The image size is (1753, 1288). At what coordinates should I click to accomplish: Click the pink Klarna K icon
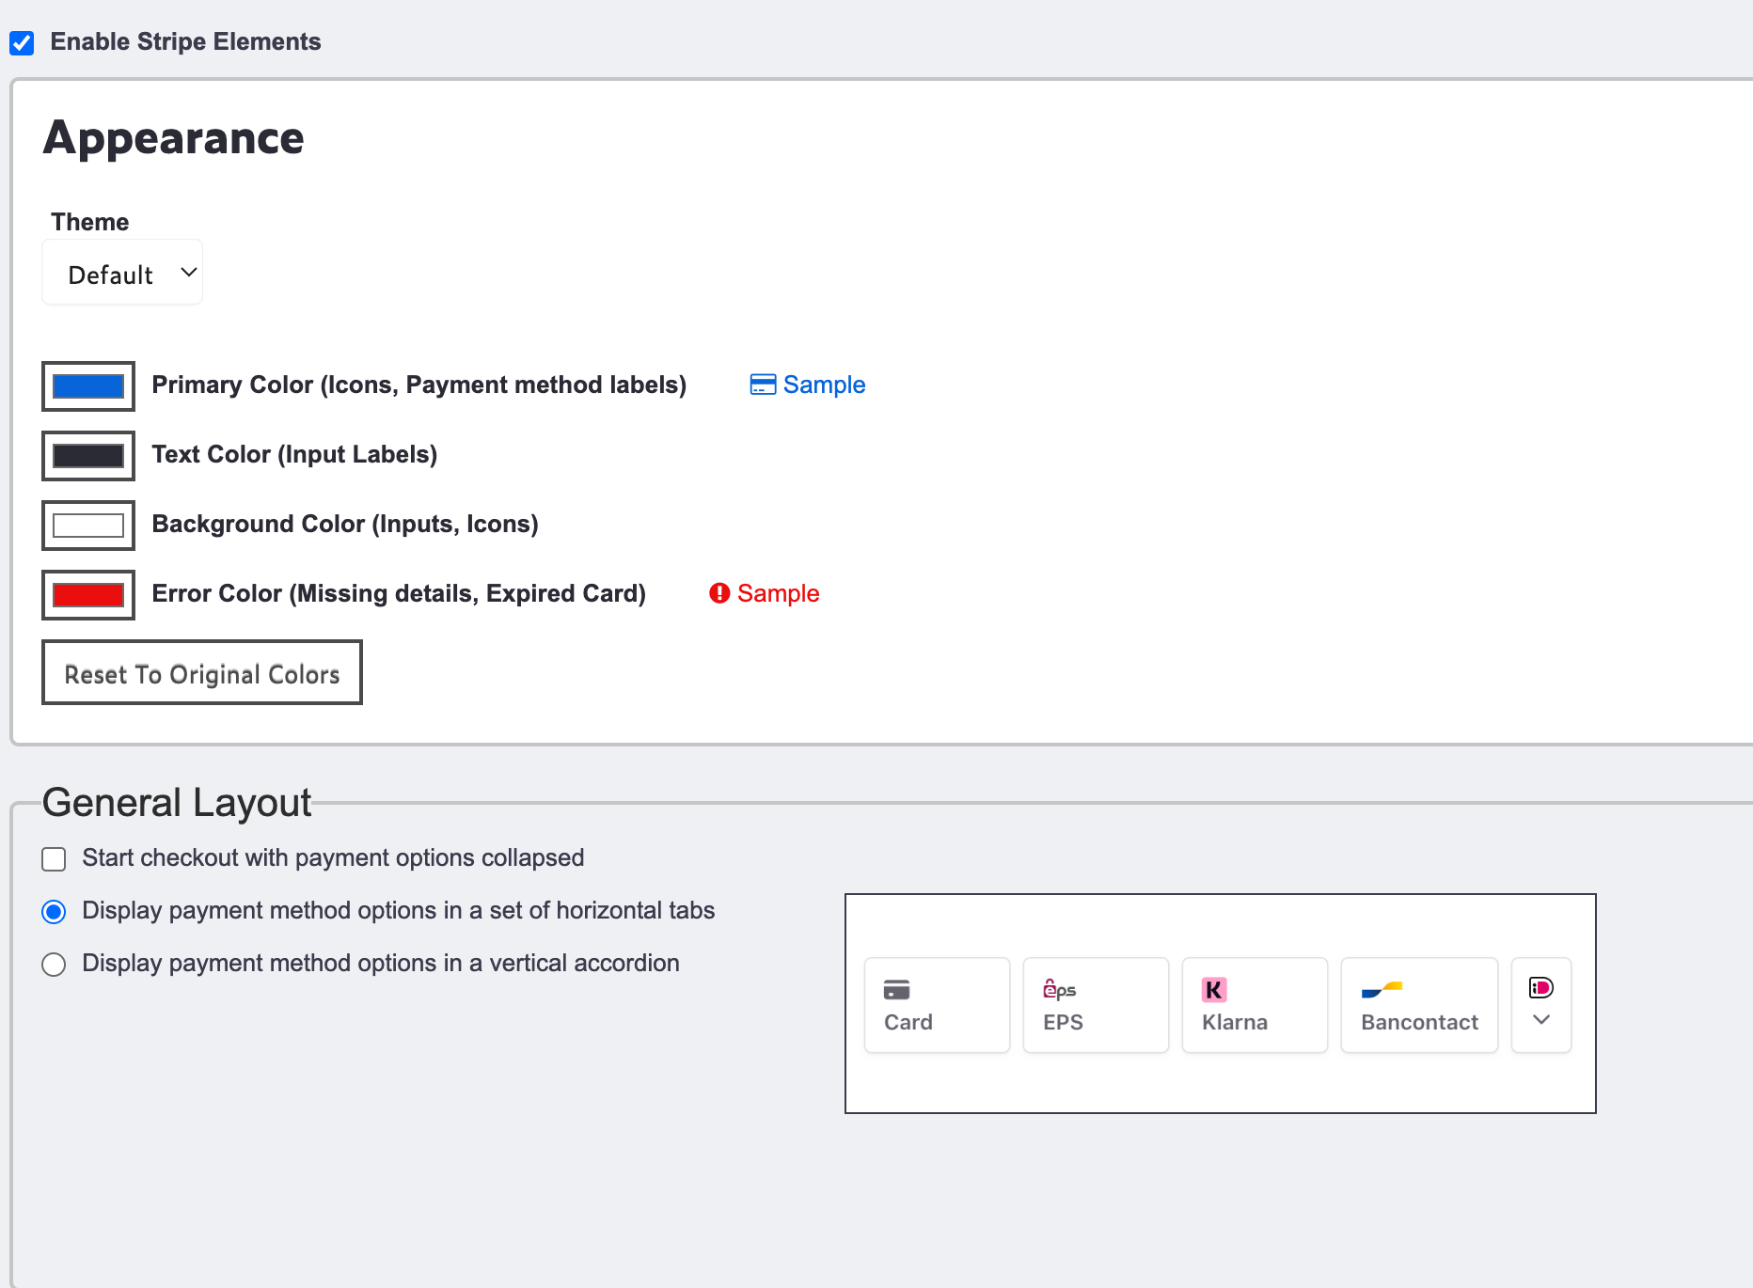point(1214,990)
